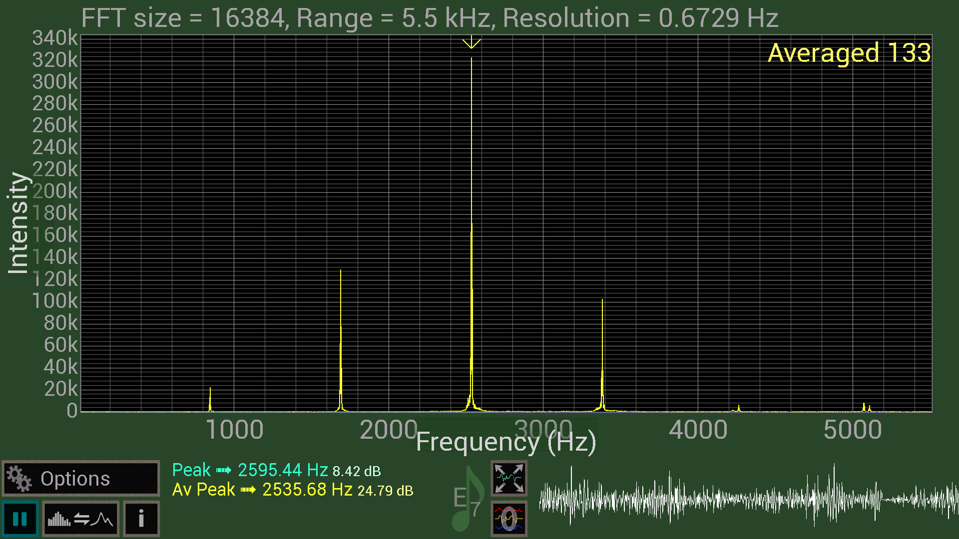Click the yellow peak marker arrow above the graph
This screenshot has height=539, width=959.
[x=471, y=43]
